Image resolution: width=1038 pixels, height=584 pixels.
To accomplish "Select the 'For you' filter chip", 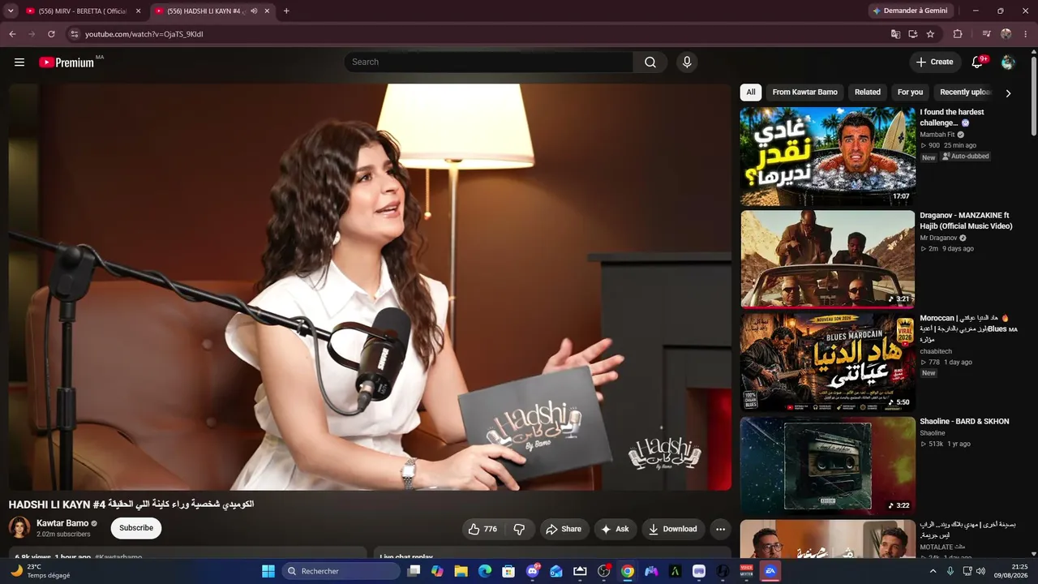I will point(911,92).
